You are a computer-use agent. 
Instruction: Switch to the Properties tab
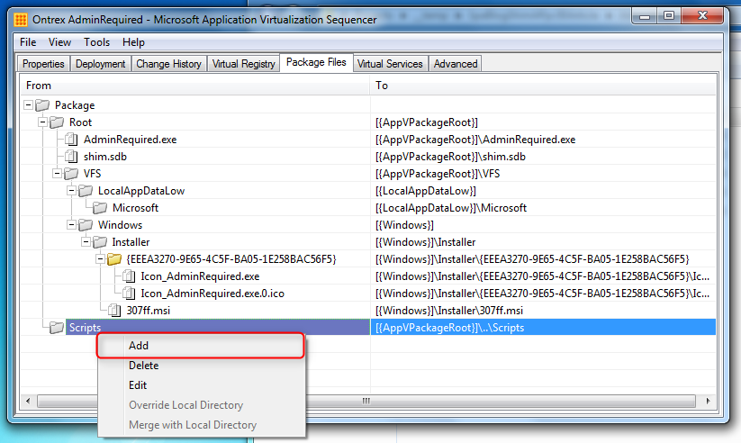43,64
